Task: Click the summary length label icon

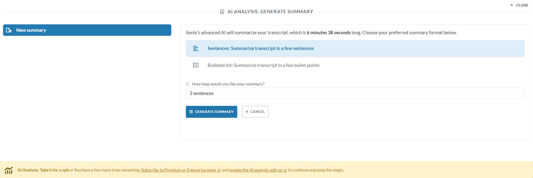Action: coord(188,84)
